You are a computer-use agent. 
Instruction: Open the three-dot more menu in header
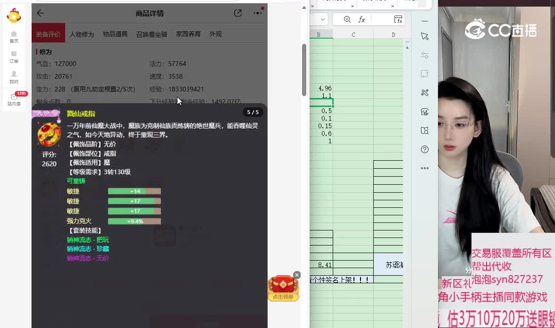point(258,13)
